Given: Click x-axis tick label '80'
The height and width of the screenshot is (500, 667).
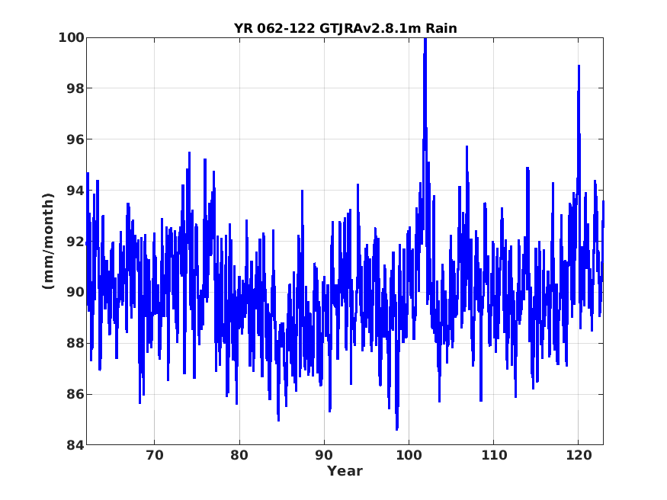Looking at the screenshot, I should (239, 455).
